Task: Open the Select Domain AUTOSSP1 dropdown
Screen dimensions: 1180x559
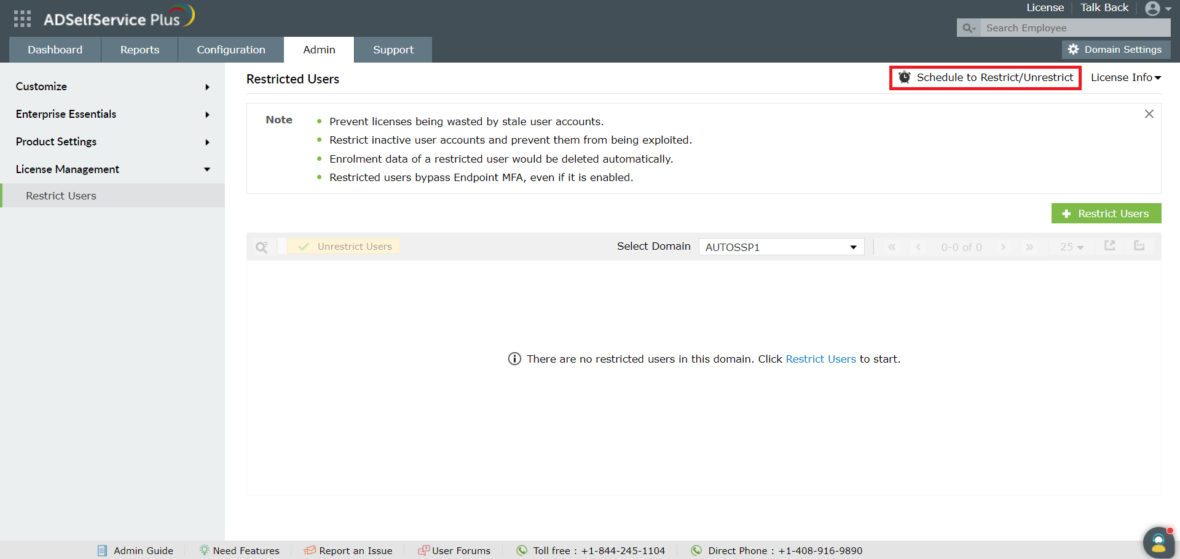Action: pos(782,247)
